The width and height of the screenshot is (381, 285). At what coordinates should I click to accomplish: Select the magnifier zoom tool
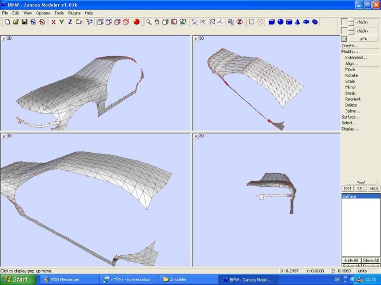coord(148,22)
